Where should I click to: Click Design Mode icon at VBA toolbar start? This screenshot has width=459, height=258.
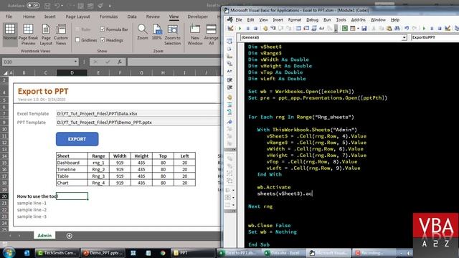click(230, 29)
